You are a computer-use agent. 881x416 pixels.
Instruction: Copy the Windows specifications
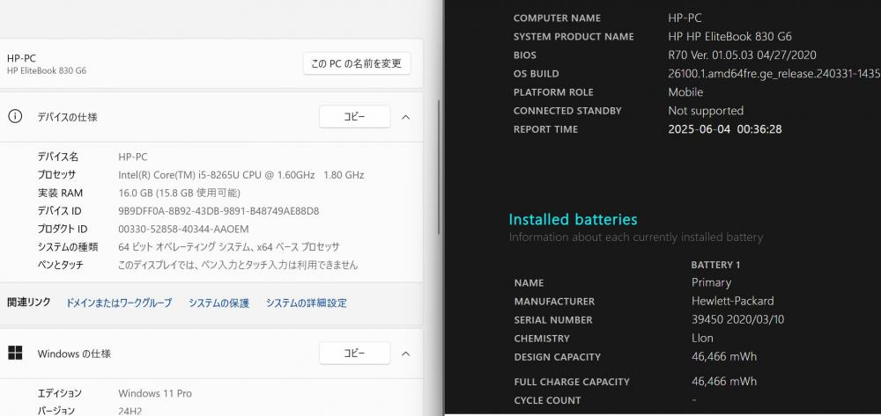point(354,354)
